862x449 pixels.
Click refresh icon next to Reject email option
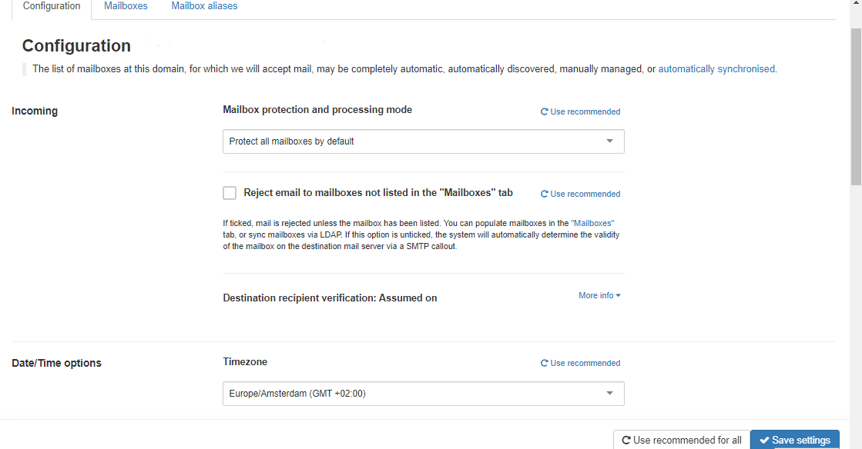point(544,195)
